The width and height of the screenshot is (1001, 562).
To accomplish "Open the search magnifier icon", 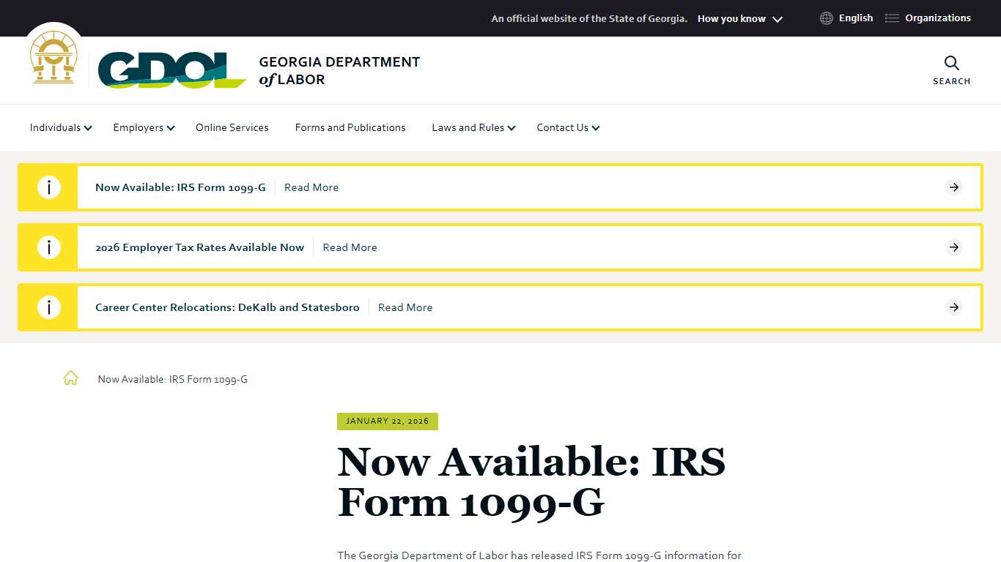I will 950,64.
